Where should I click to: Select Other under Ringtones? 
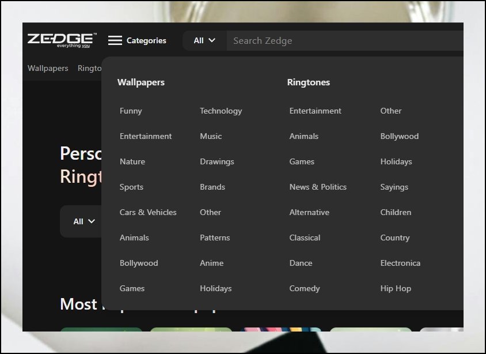(x=391, y=111)
